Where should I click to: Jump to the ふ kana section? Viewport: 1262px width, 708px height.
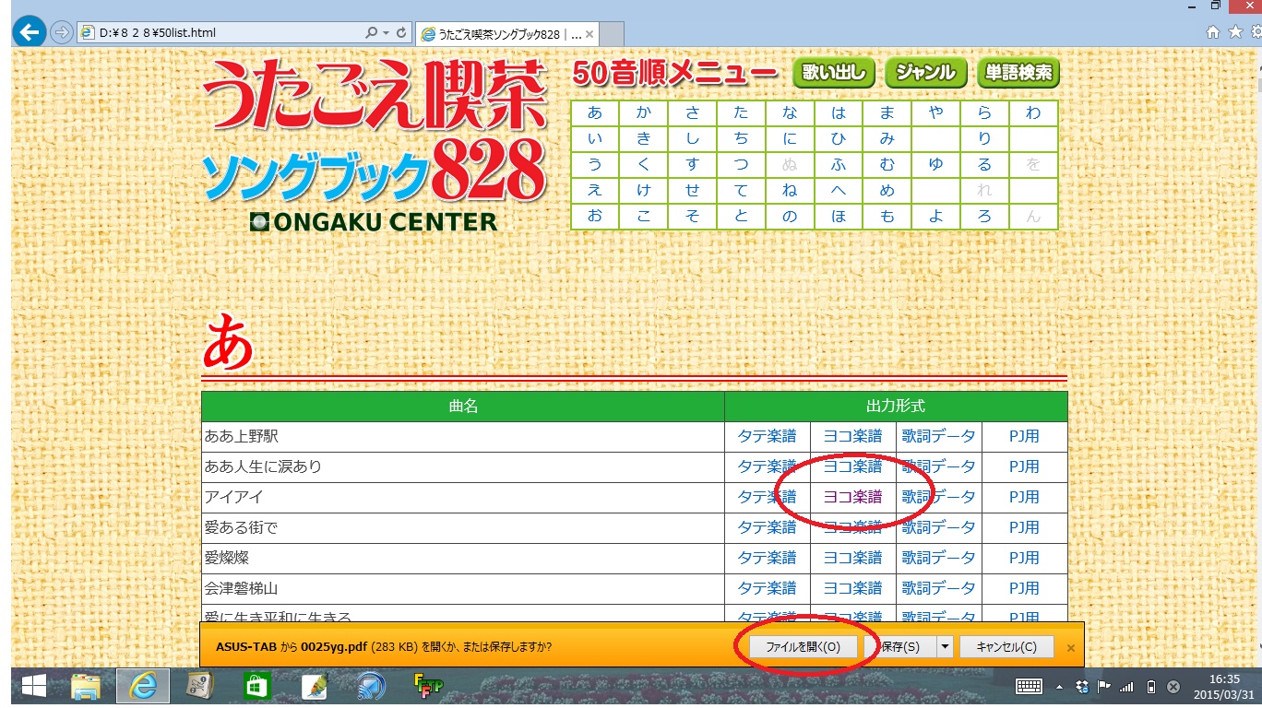(x=839, y=165)
